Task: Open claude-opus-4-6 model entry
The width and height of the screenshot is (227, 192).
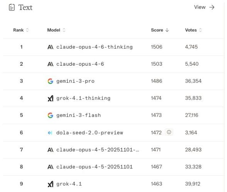Action: (80, 64)
